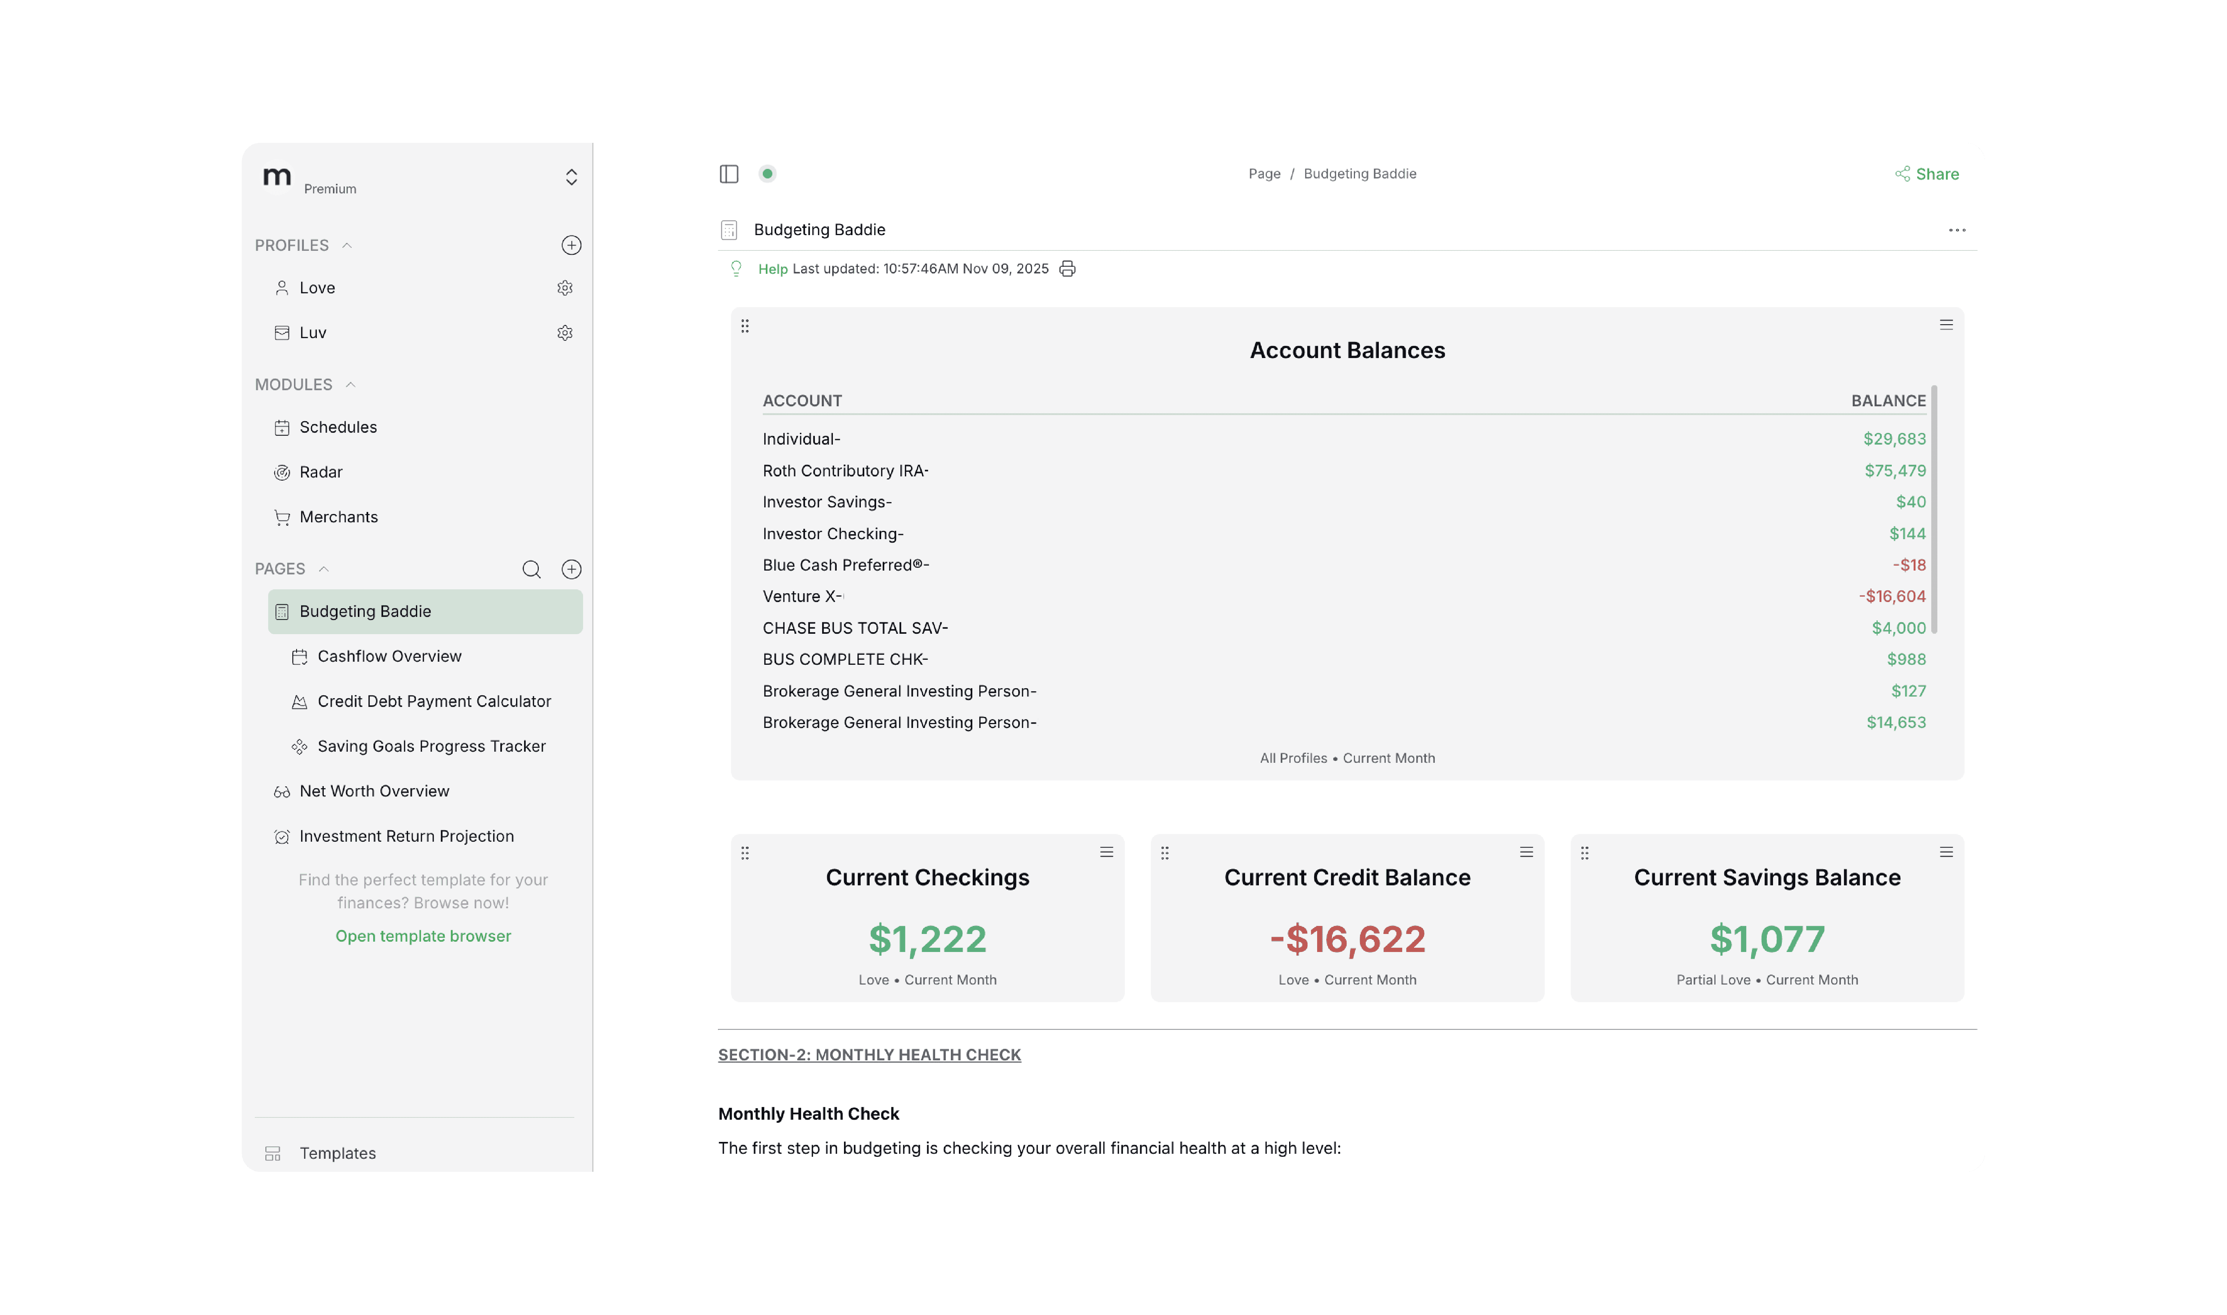Open Current Checkings widget menu
Image resolution: width=2227 pixels, height=1315 pixels.
coord(1106,852)
